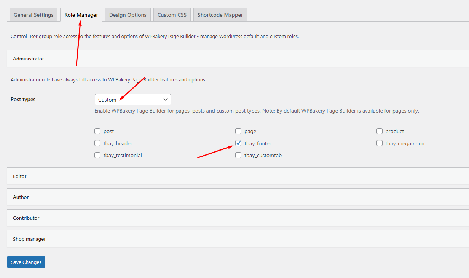The height and width of the screenshot is (278, 469).
Task: Expand the Shop manager role panel
Action: pyautogui.click(x=238, y=239)
